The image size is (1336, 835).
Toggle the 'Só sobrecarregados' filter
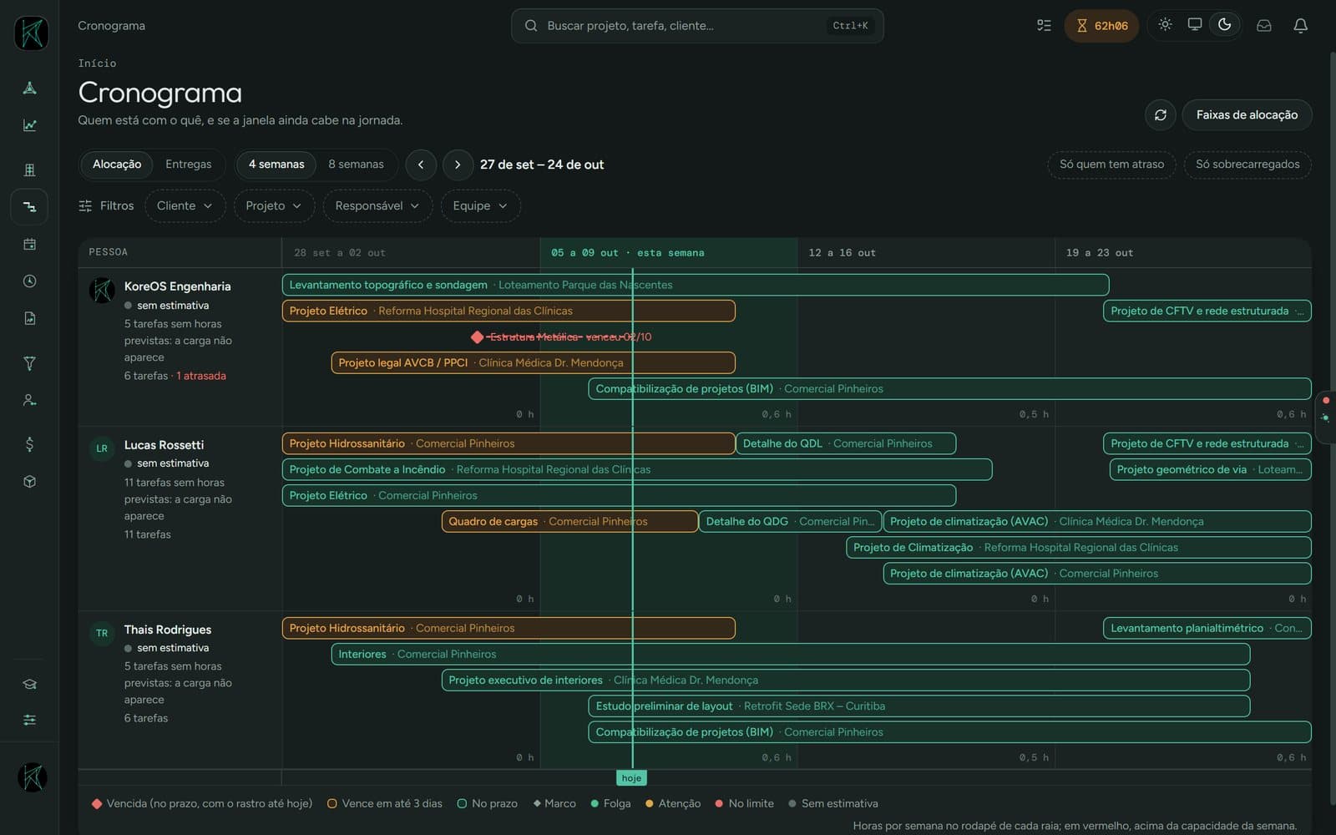click(x=1247, y=164)
